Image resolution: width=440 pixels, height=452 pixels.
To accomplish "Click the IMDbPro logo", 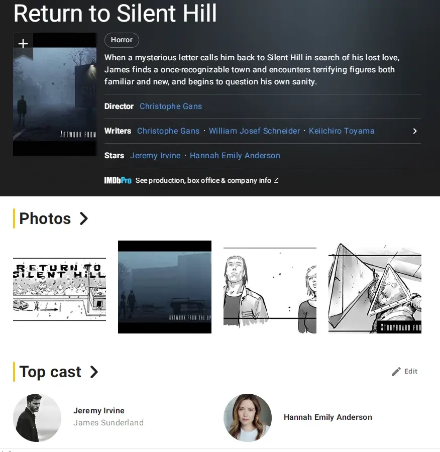I will point(118,180).
